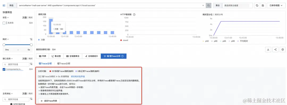Click the right 耗时 slider handle
The height and width of the screenshot is (105, 287).
click(x=31, y=45)
